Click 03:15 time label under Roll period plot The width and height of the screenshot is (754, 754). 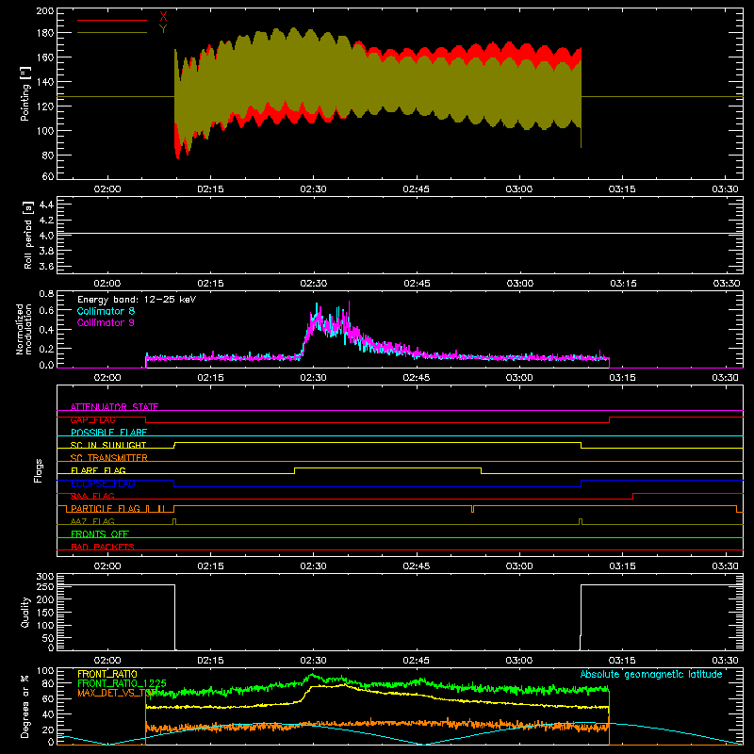(x=623, y=284)
